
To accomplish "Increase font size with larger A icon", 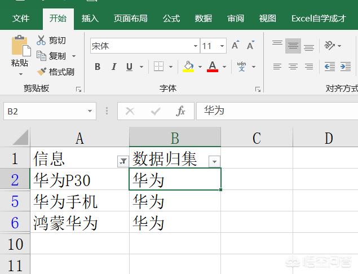I will click(x=236, y=46).
